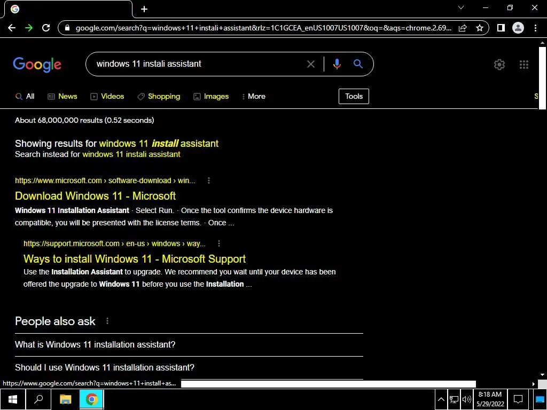
Task: Share this page icon in address bar
Action: pyautogui.click(x=463, y=28)
